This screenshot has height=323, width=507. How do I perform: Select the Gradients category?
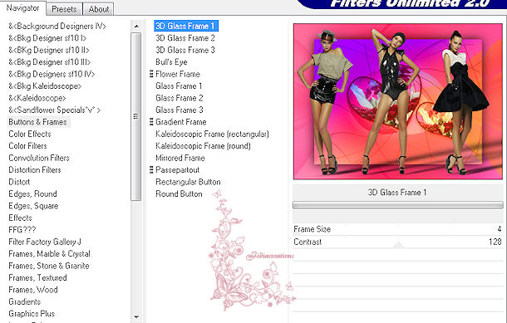pyautogui.click(x=25, y=301)
